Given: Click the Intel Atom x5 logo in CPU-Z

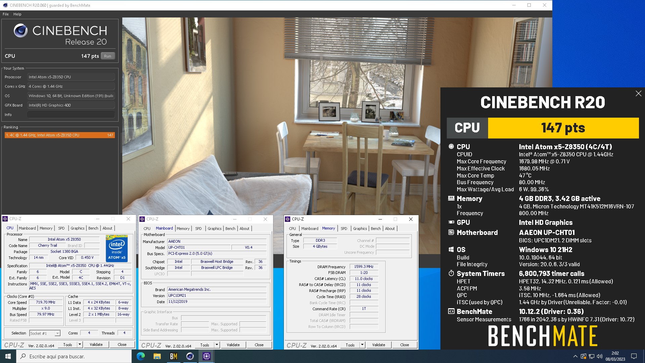Looking at the screenshot, I should [117, 248].
